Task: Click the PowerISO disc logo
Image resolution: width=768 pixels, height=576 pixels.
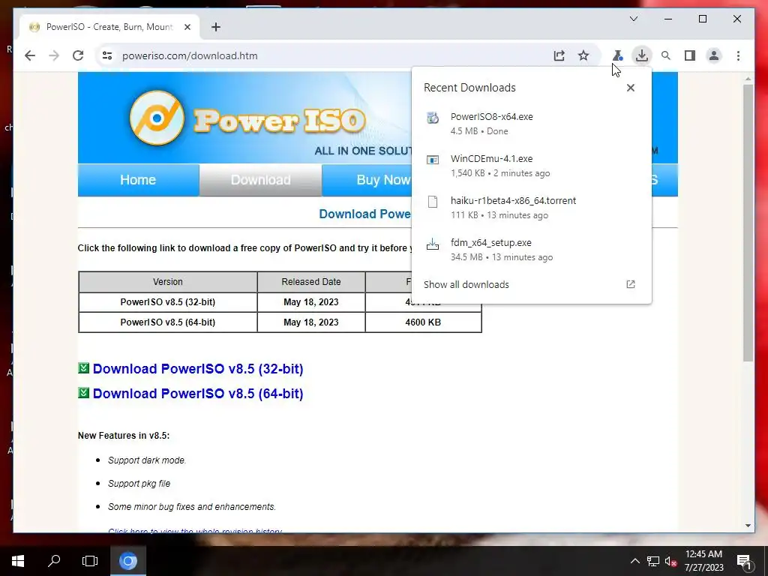Action: tap(157, 118)
